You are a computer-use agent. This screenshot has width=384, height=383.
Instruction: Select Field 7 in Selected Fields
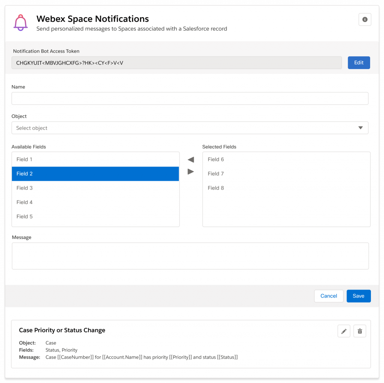coord(286,173)
